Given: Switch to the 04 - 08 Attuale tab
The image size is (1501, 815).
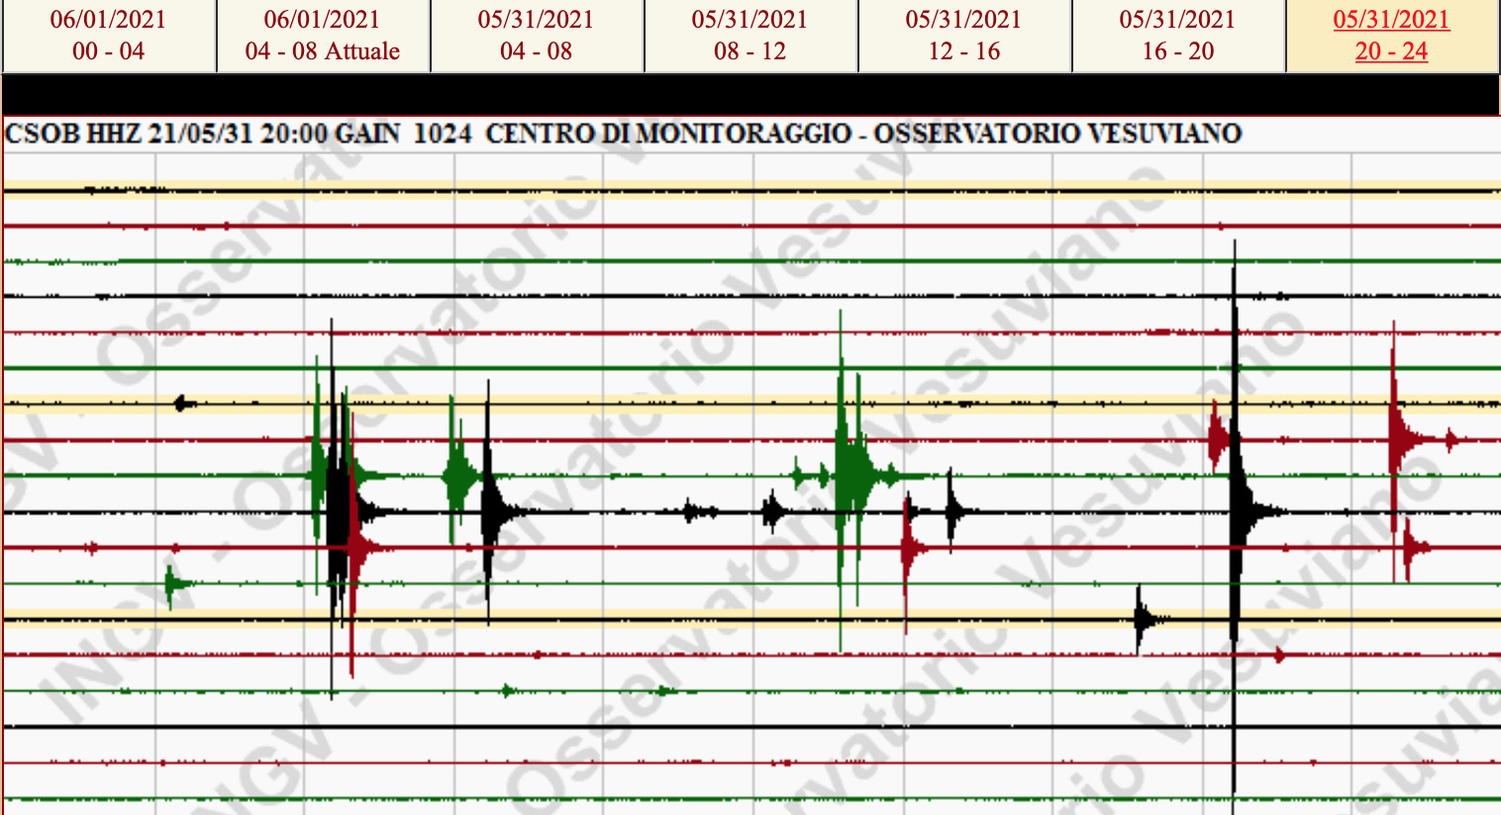Looking at the screenshot, I should coord(322,36).
